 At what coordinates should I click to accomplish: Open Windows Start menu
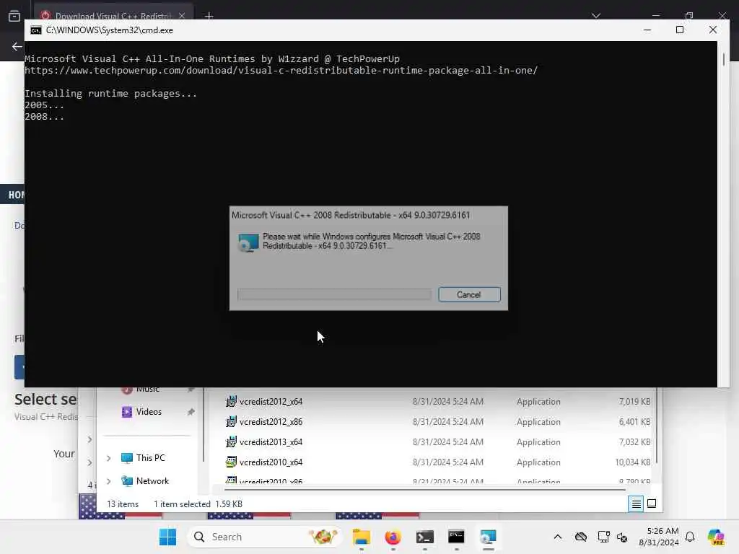point(167,537)
